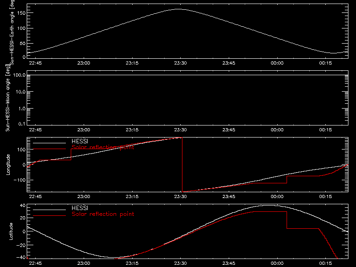Click 23:15 label under Moon angle plot

pos(132,130)
